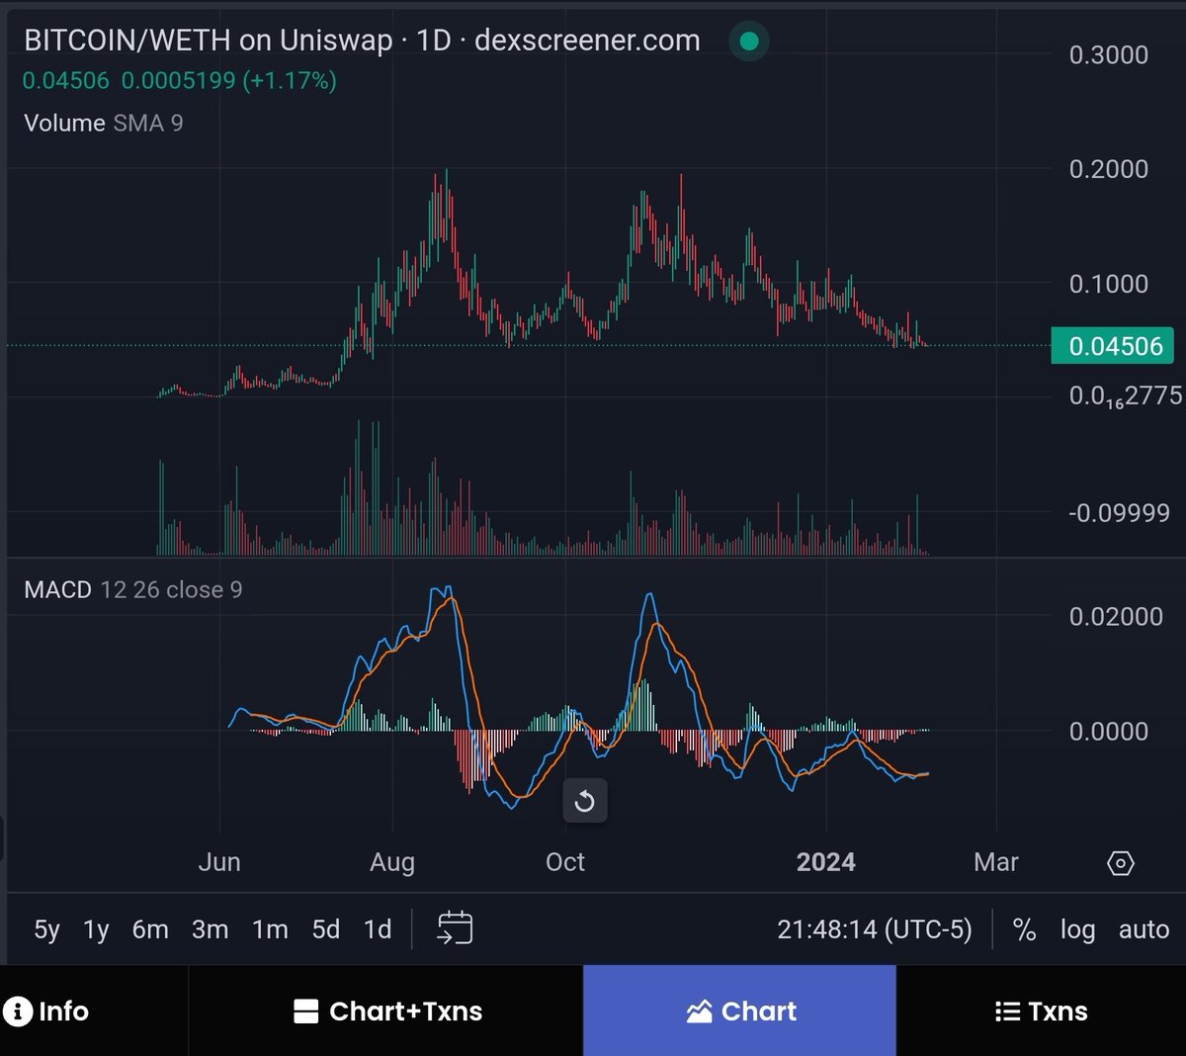Click the Aug date axis label
The image size is (1186, 1056).
click(x=392, y=862)
